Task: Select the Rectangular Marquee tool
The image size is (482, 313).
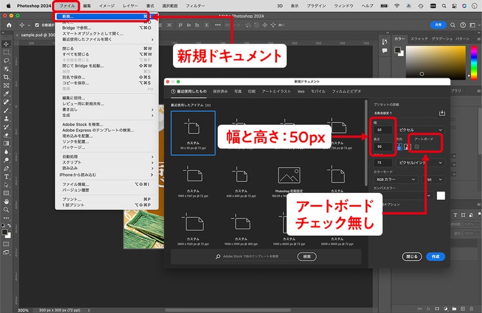Action: coord(6,52)
